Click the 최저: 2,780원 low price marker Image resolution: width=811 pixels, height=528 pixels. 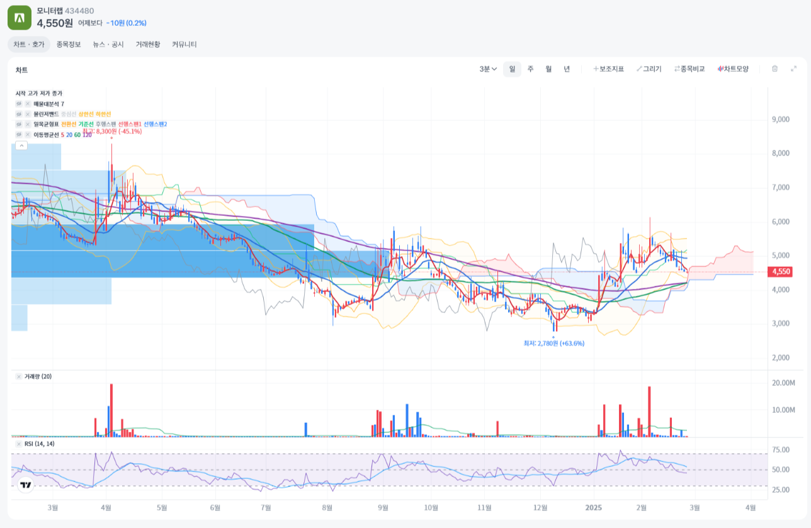pos(554,344)
